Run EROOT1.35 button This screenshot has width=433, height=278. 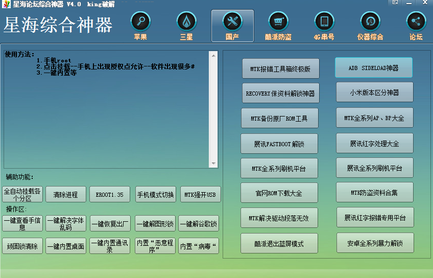pyautogui.click(x=110, y=194)
